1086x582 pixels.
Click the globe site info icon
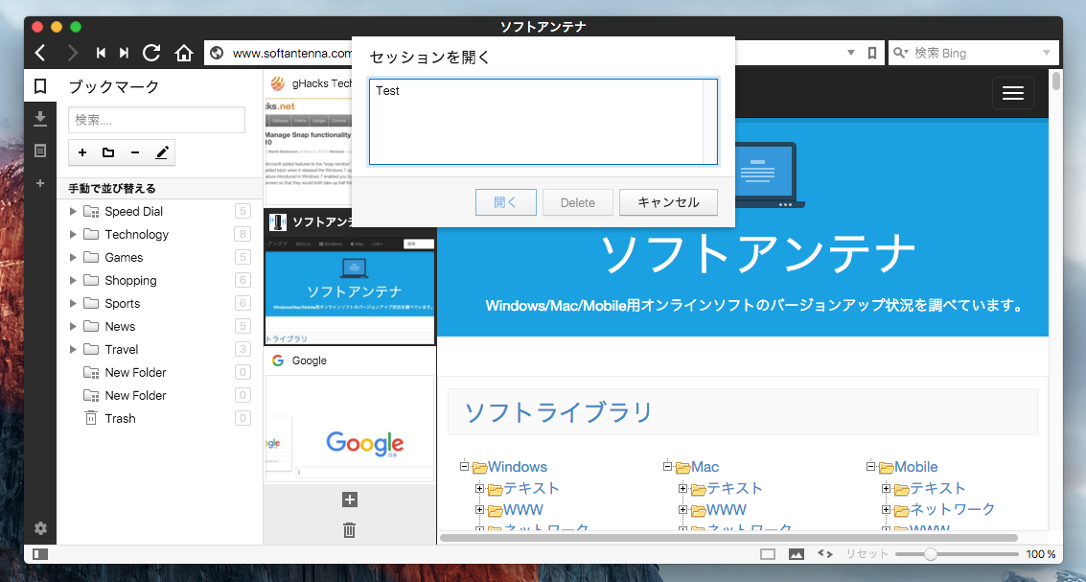(x=217, y=53)
